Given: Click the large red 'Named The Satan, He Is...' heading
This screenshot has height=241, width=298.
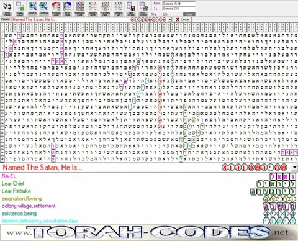Looking at the screenshot, I should click(42, 167).
